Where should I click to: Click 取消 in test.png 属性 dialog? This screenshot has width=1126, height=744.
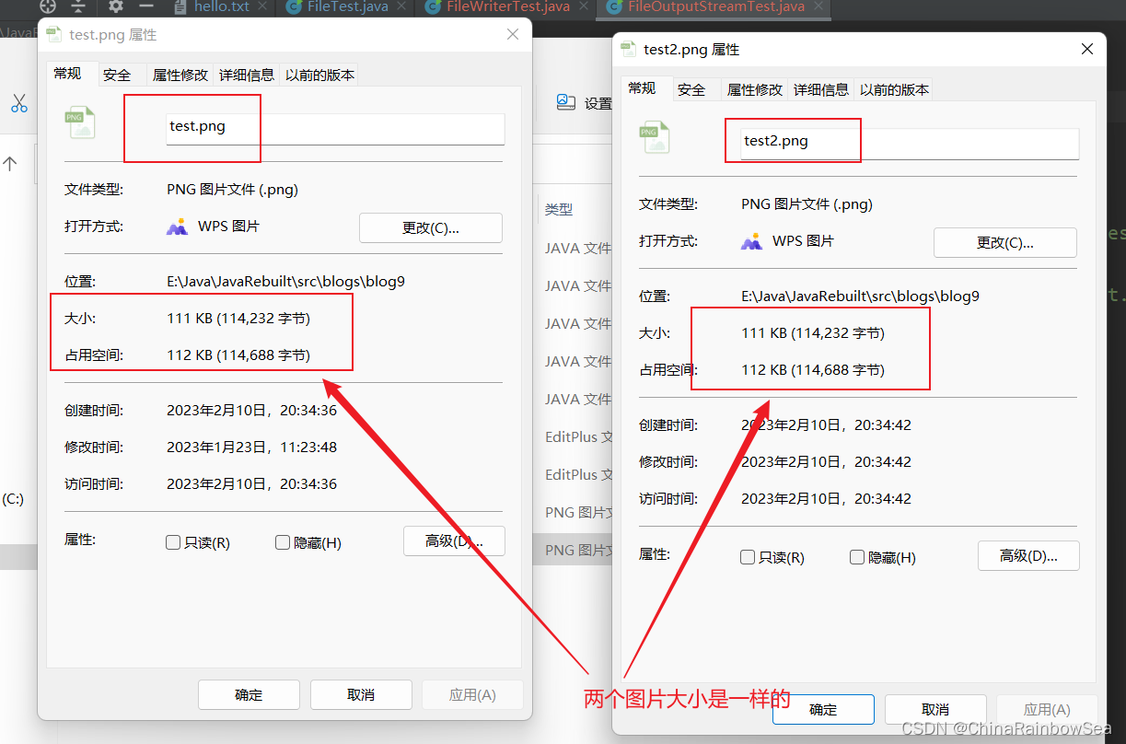click(x=361, y=695)
